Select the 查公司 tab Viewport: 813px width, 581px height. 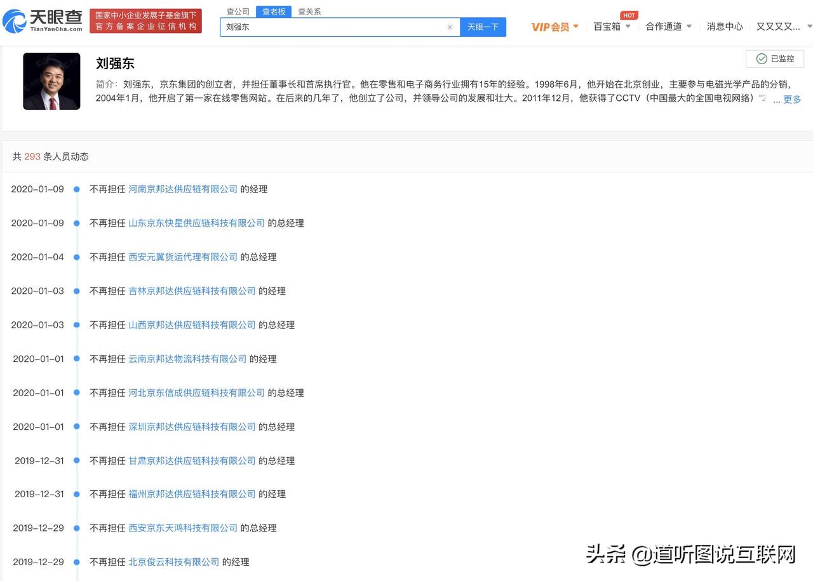tap(238, 11)
